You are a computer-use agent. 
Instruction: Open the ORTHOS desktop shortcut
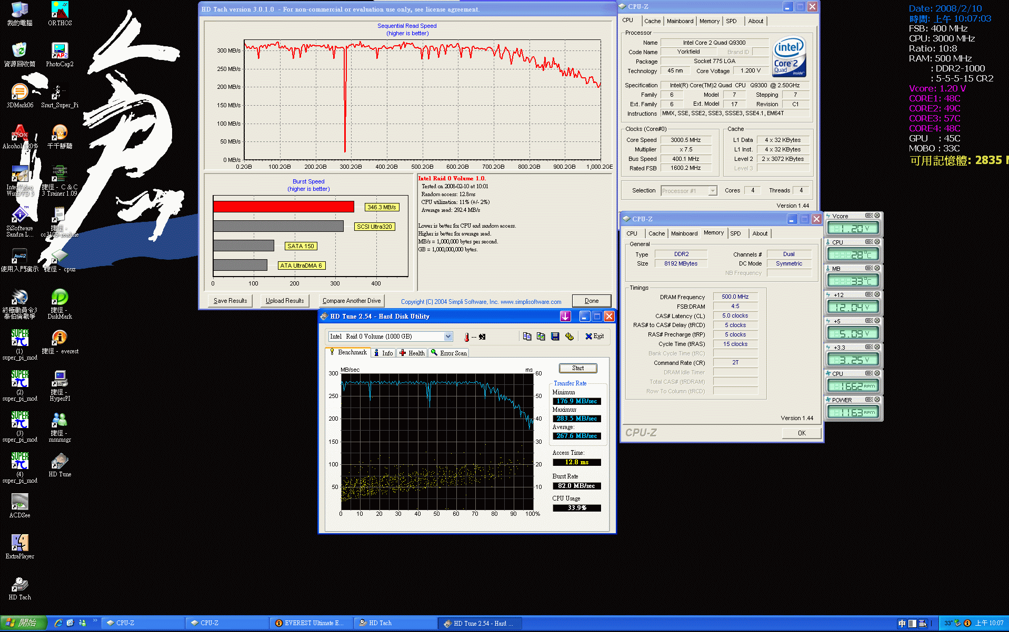(60, 14)
